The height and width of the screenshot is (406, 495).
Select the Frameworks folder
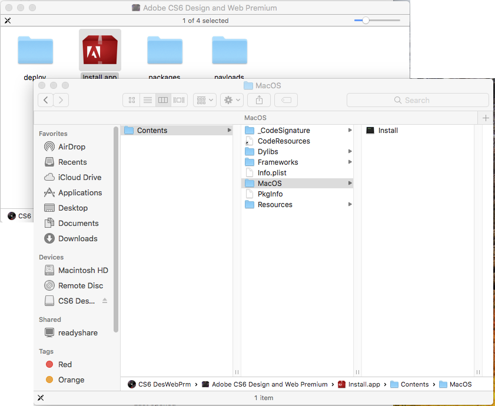coord(297,162)
